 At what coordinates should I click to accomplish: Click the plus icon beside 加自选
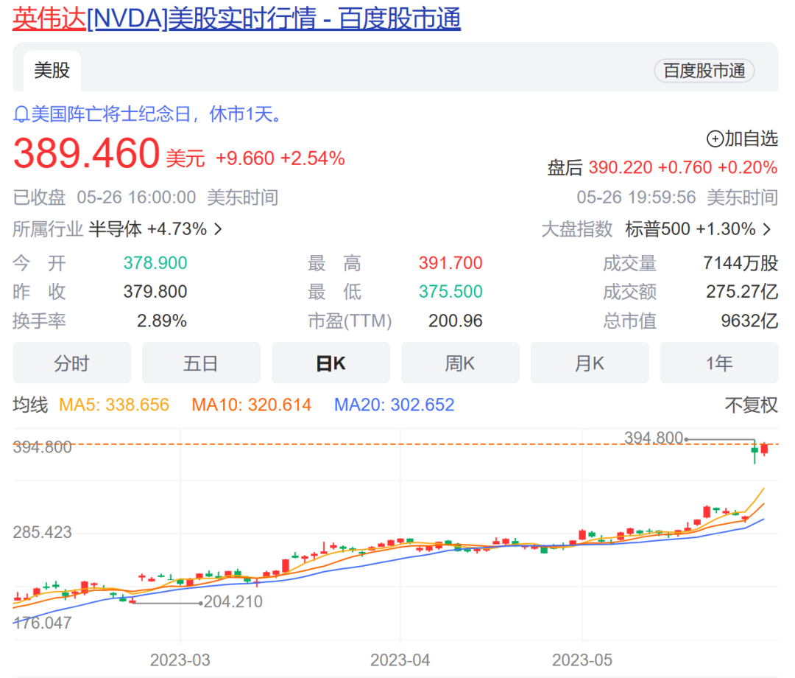coord(714,139)
